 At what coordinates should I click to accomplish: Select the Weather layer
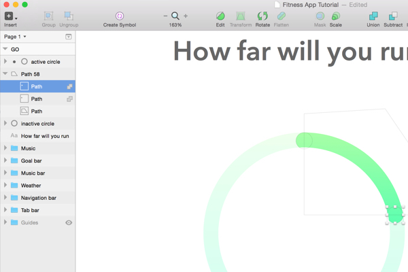click(x=37, y=186)
